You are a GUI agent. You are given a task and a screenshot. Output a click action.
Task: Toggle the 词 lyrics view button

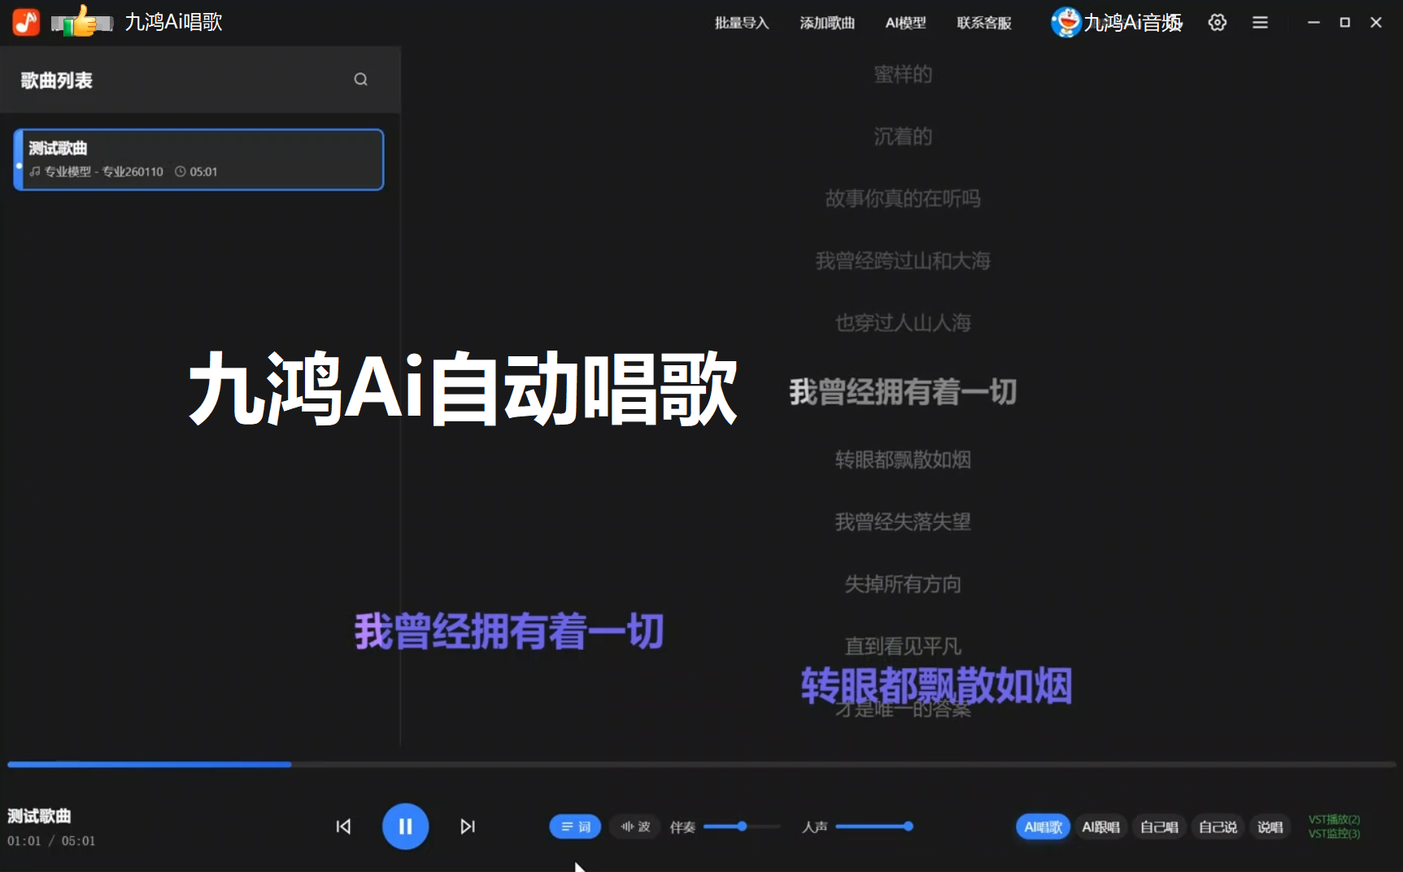click(576, 826)
